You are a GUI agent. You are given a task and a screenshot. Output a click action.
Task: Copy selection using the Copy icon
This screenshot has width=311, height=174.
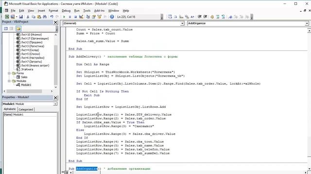coord(34,17)
